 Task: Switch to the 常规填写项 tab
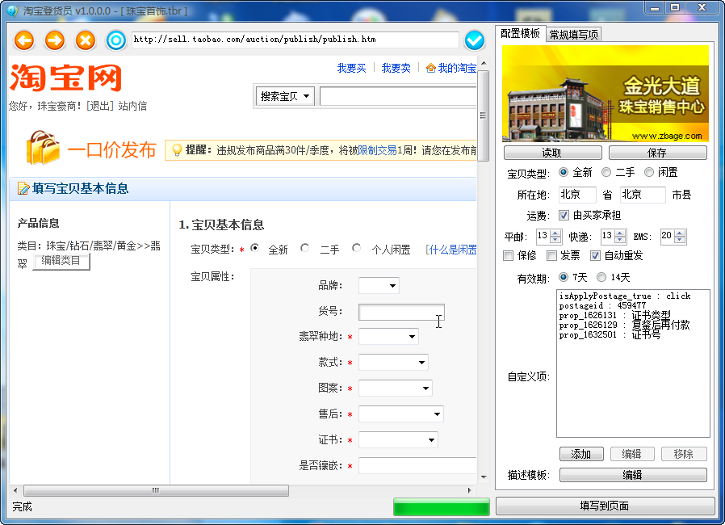(573, 35)
